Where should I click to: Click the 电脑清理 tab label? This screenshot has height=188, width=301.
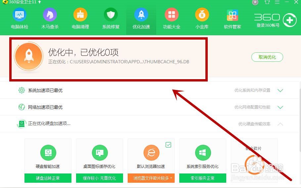(x=80, y=27)
